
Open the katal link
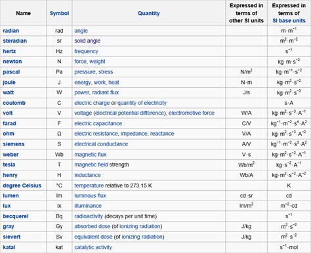tap(9, 247)
